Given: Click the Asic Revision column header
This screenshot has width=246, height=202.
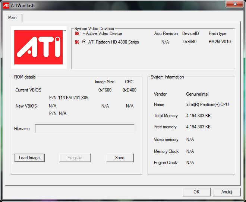Looking at the screenshot, I should click(x=166, y=33).
